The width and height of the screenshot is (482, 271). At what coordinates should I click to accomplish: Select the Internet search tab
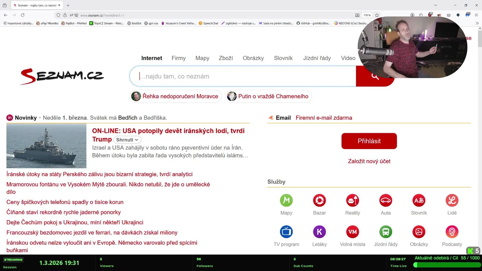[152, 58]
